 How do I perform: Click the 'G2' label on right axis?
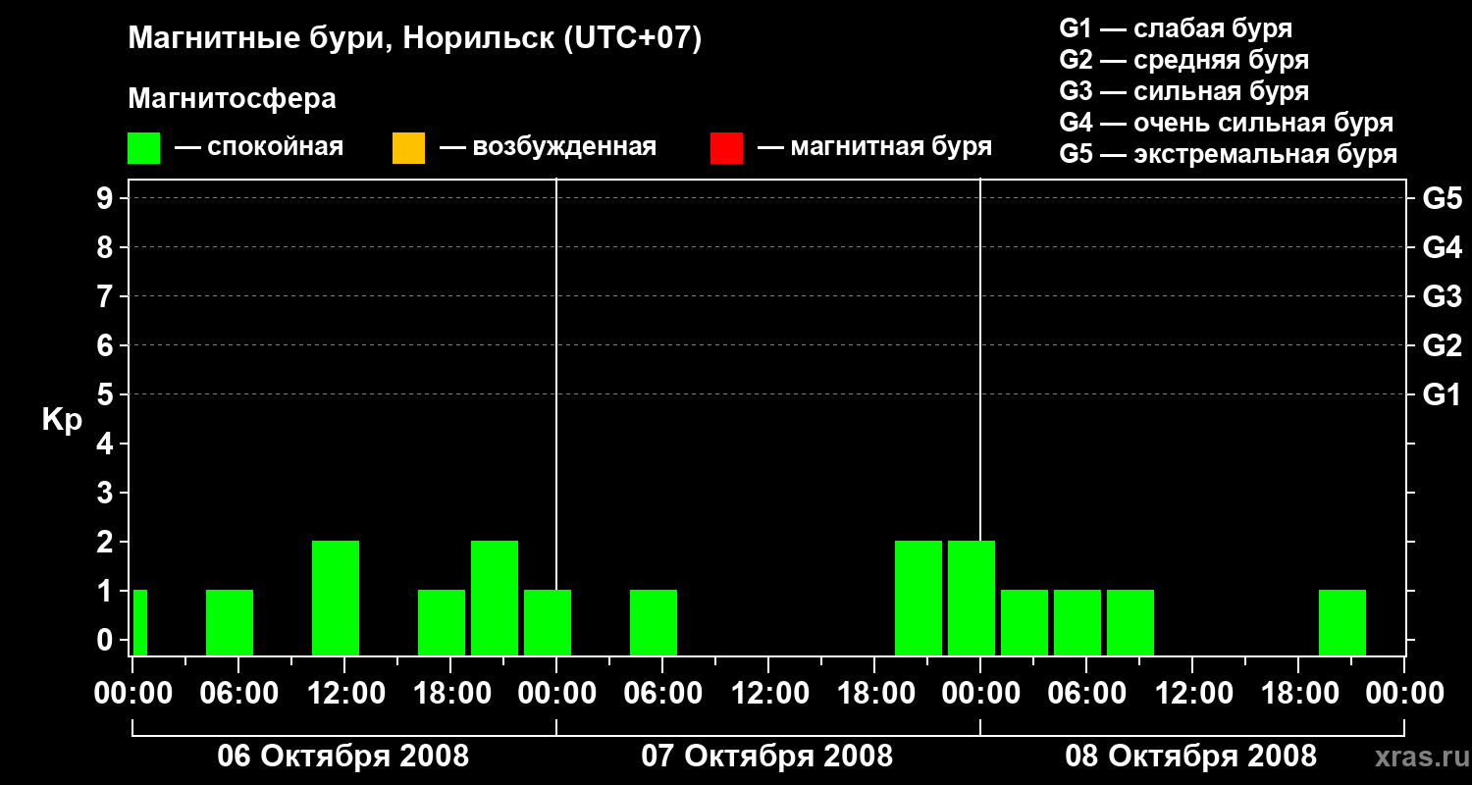pos(1442,345)
